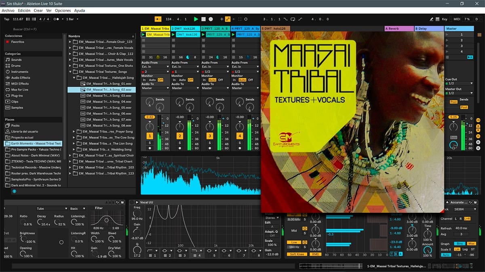485x272 pixels.
Task: Click the RMS button in compressor
Action: click(315, 254)
